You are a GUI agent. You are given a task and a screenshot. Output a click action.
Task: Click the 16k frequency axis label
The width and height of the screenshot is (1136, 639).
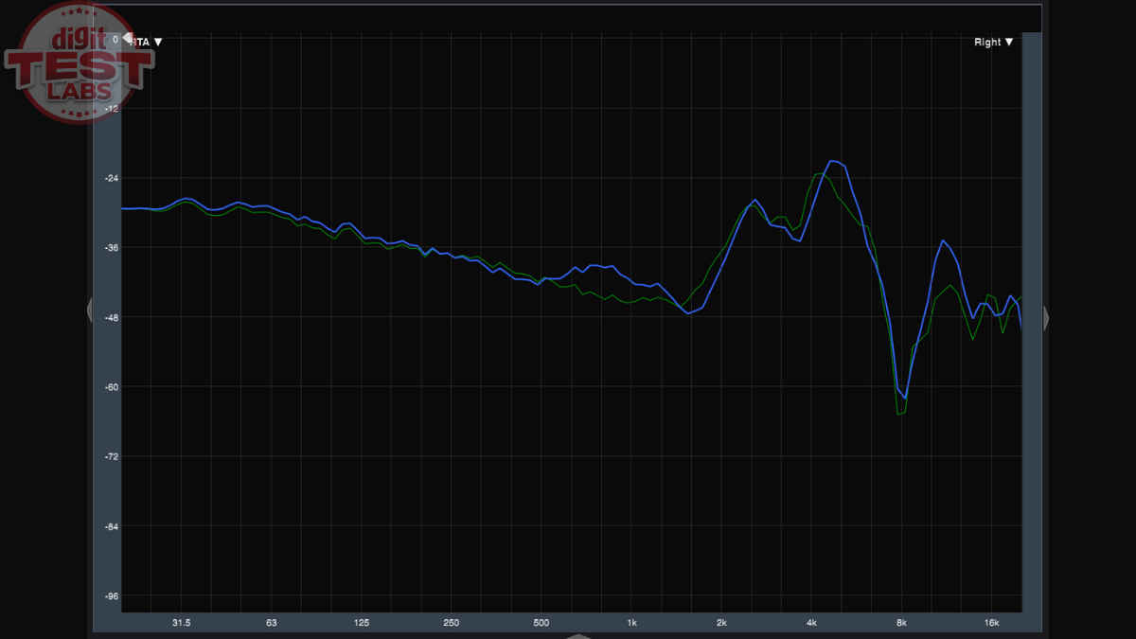[x=991, y=623]
